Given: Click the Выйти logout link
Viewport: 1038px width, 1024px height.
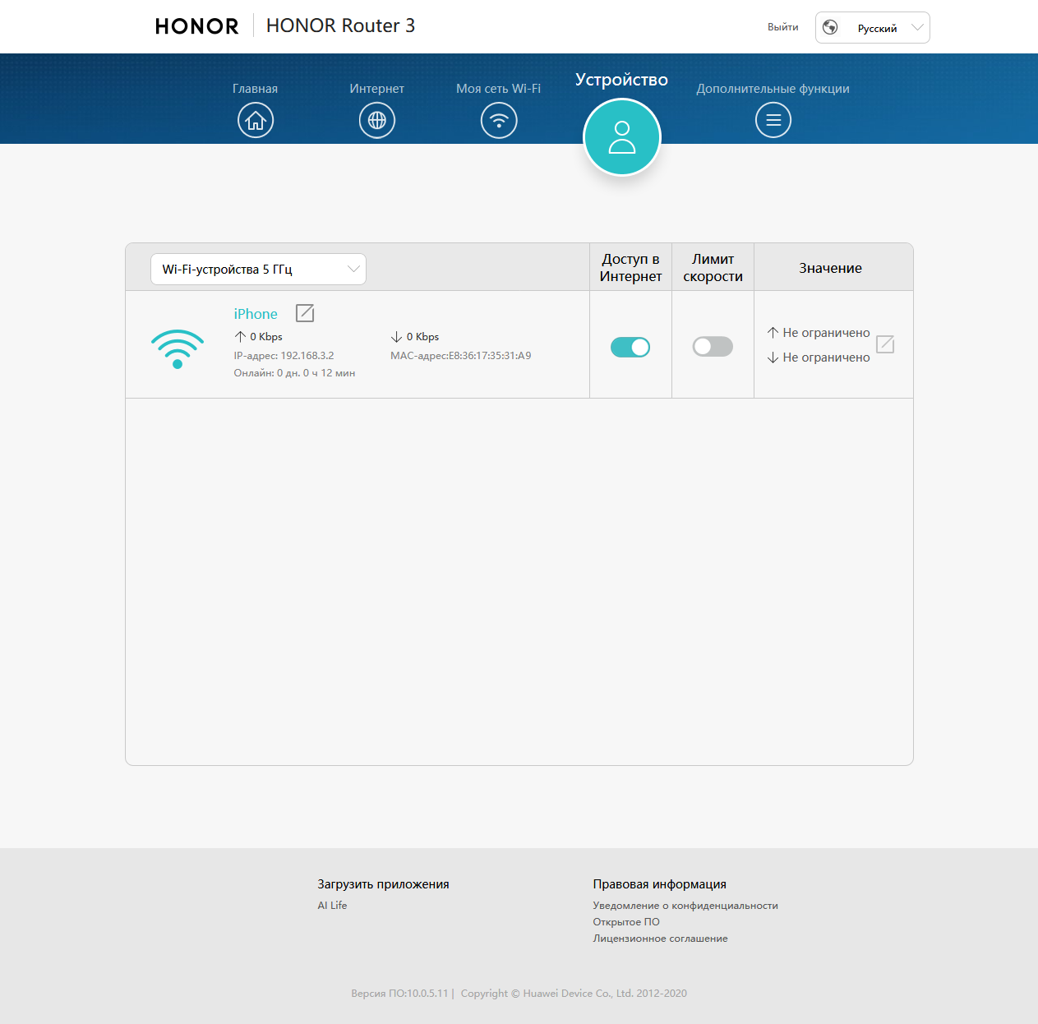Looking at the screenshot, I should 783,27.
